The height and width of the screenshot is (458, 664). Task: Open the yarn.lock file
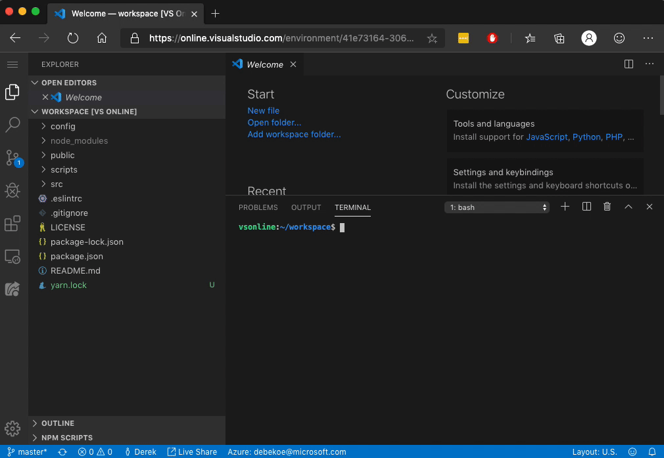click(x=127, y=285)
